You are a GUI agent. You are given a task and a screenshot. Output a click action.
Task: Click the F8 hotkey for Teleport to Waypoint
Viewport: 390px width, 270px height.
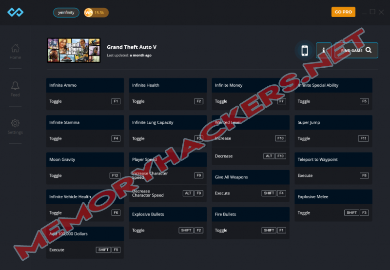tap(364, 175)
